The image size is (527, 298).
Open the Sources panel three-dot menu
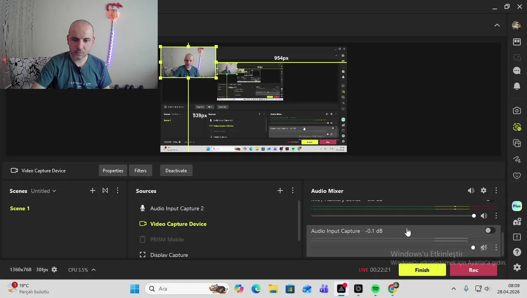pyautogui.click(x=293, y=190)
